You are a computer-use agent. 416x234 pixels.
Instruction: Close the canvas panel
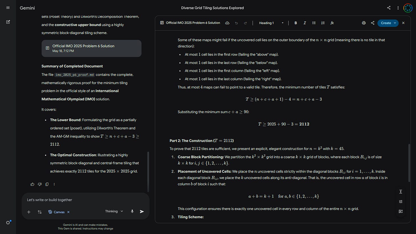point(403,23)
